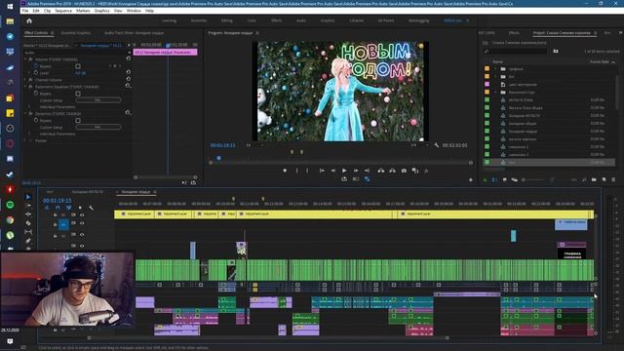Viewport: 624px width, 351px height.
Task: Reset the Level parameter
Action: 128,72
